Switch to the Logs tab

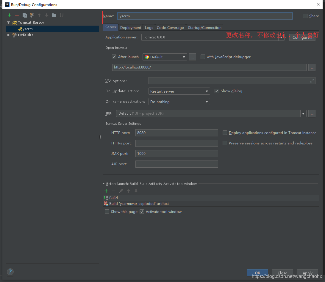[149, 28]
